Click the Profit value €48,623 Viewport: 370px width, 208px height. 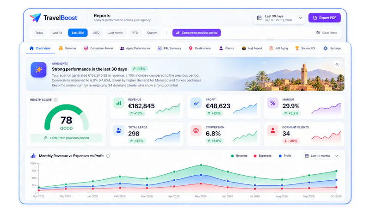pos(218,106)
